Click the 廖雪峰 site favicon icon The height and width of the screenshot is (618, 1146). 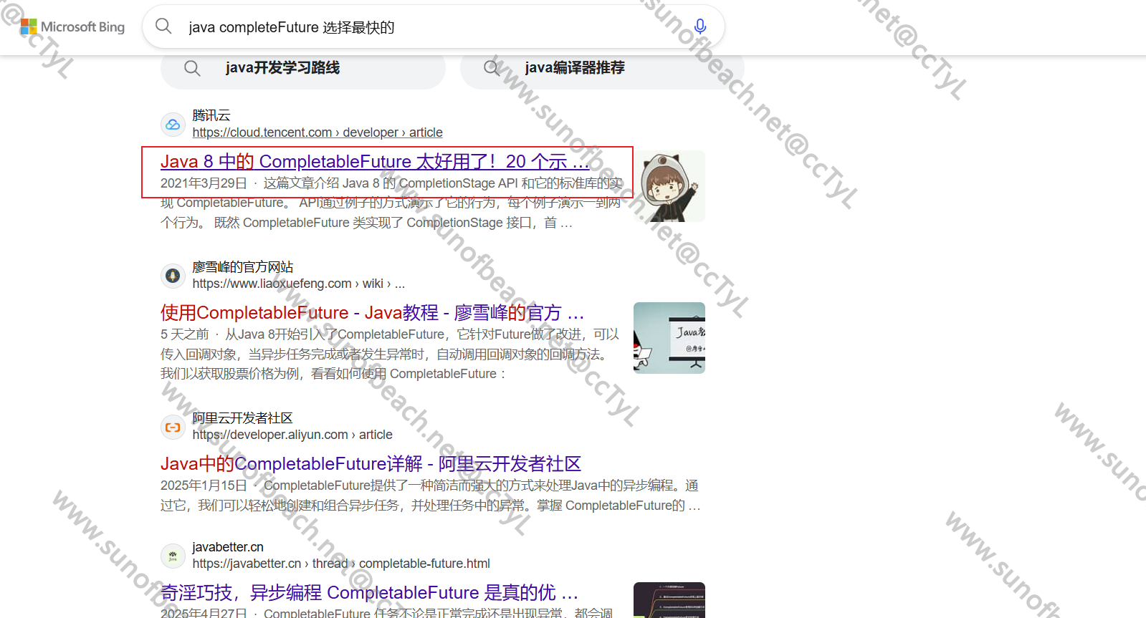click(173, 275)
